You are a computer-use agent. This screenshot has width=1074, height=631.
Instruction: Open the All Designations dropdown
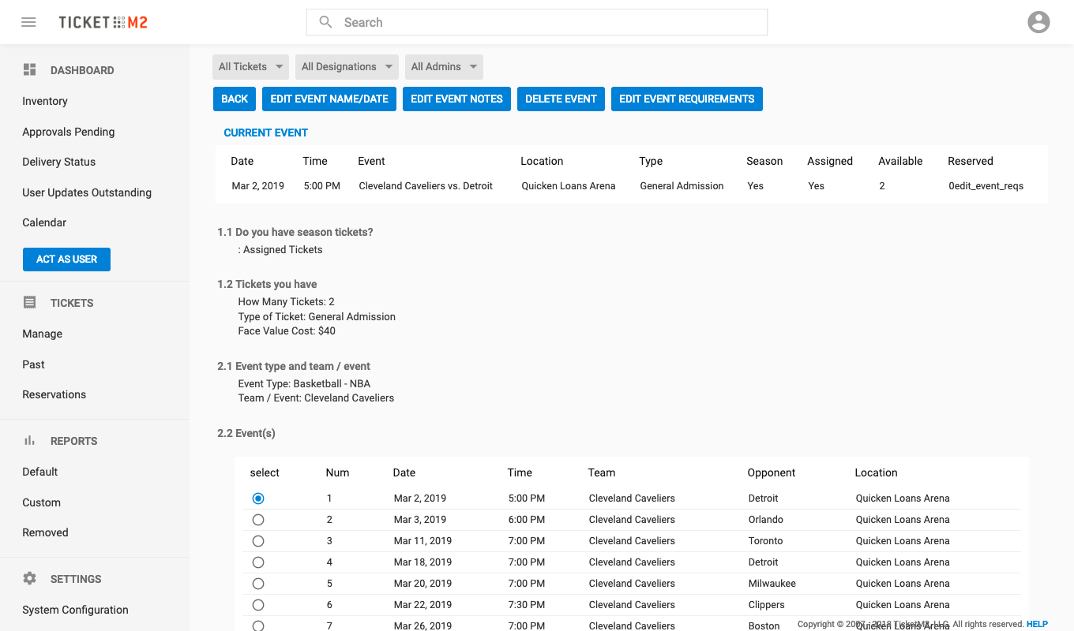click(347, 67)
